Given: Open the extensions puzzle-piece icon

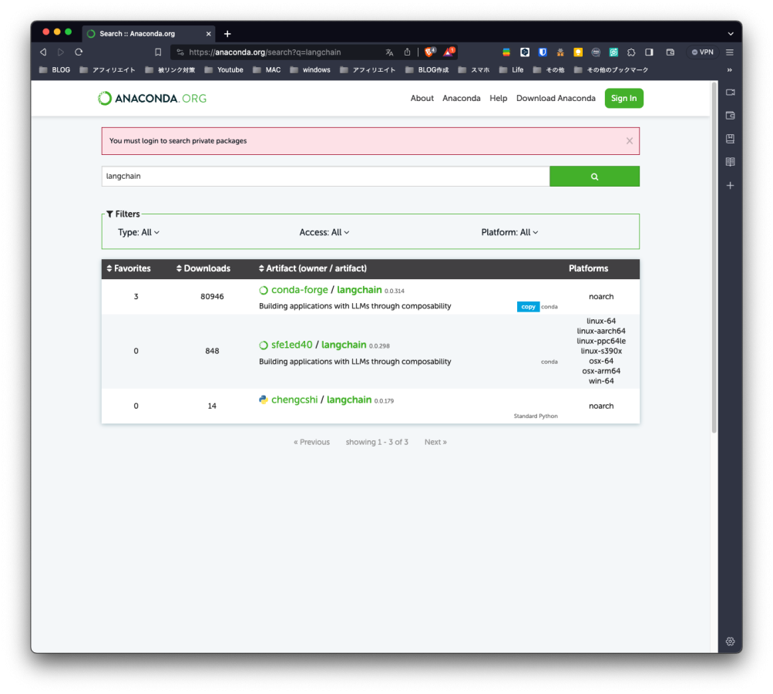Looking at the screenshot, I should pos(631,52).
